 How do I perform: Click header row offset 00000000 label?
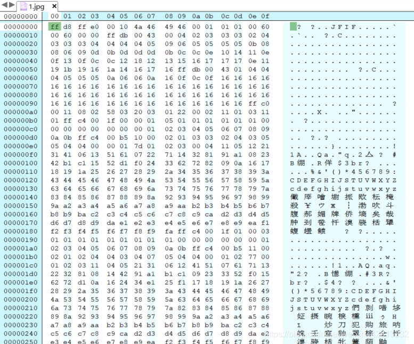click(x=21, y=17)
